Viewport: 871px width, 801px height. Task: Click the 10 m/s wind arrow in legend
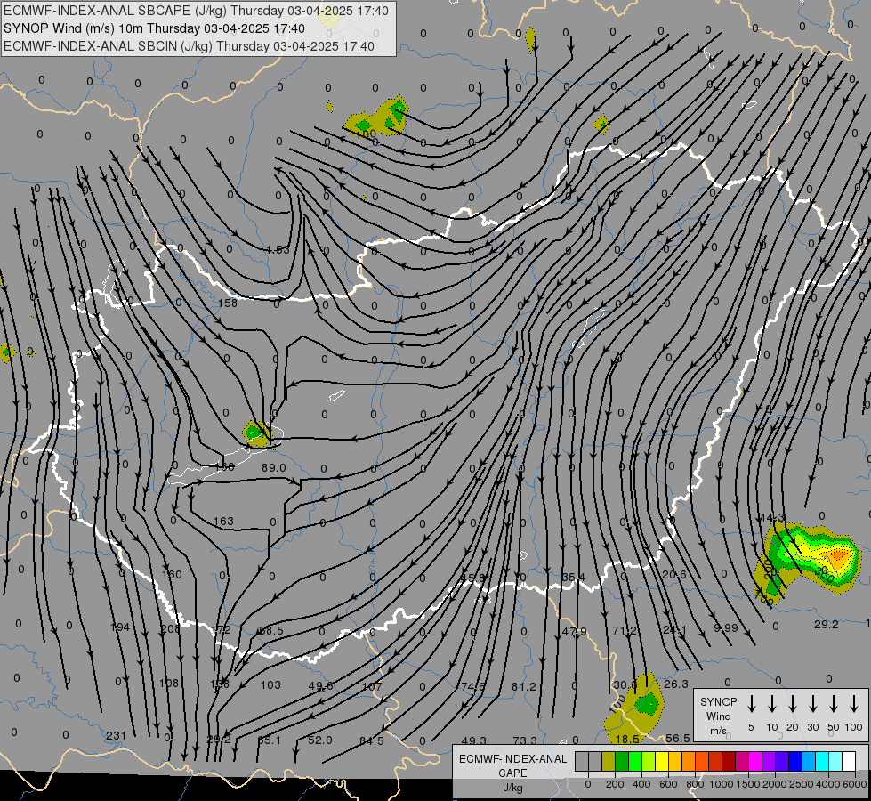pos(771,704)
